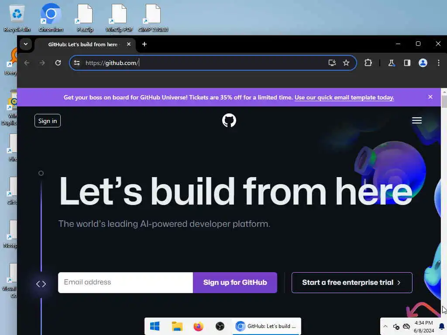The height and width of the screenshot is (335, 447).
Task: Bookmark this page with the star icon
Action: [346, 63]
